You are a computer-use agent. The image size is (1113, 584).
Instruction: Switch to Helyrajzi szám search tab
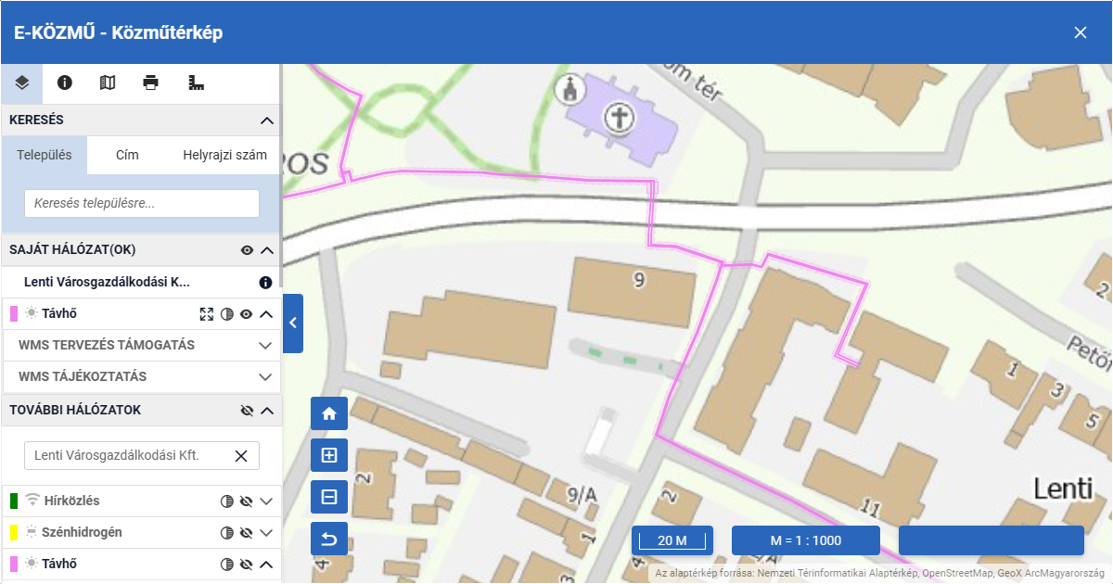(x=225, y=155)
